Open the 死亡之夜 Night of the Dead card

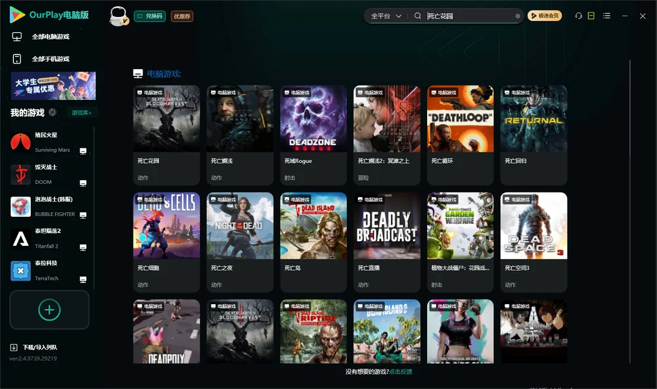(240, 242)
